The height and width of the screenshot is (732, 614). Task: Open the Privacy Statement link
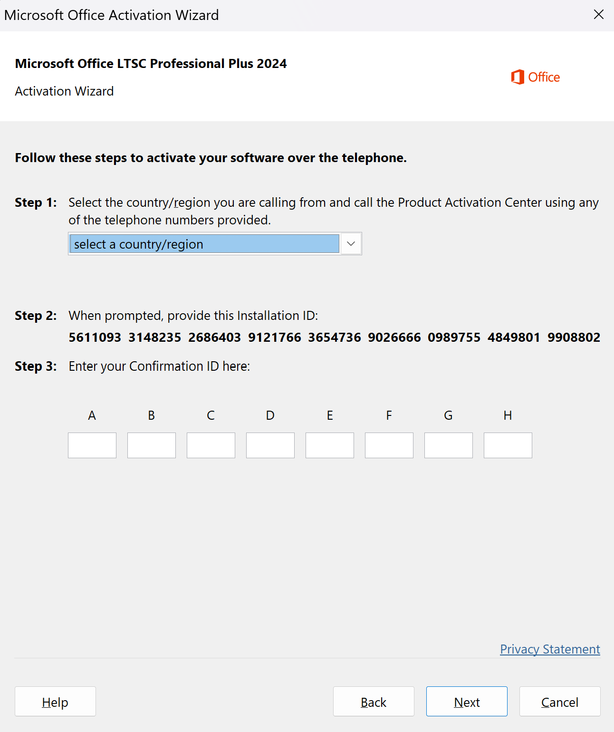coord(550,649)
